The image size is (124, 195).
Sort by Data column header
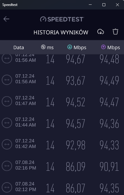click(x=19, y=47)
